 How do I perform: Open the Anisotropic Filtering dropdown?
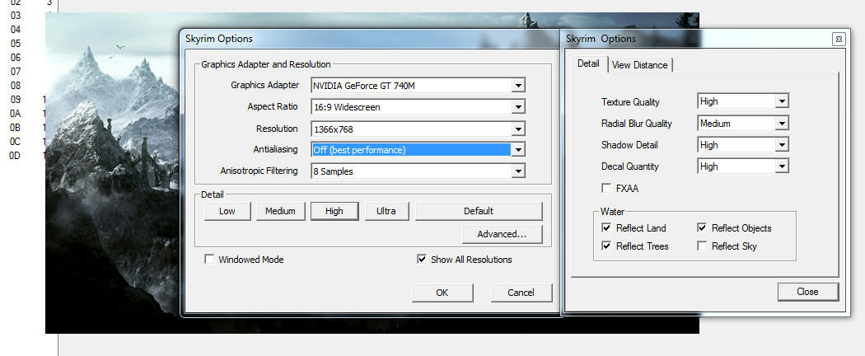pos(517,171)
